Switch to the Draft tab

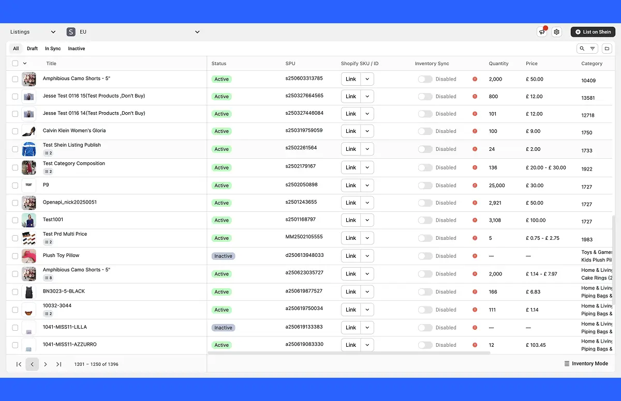[x=32, y=49]
